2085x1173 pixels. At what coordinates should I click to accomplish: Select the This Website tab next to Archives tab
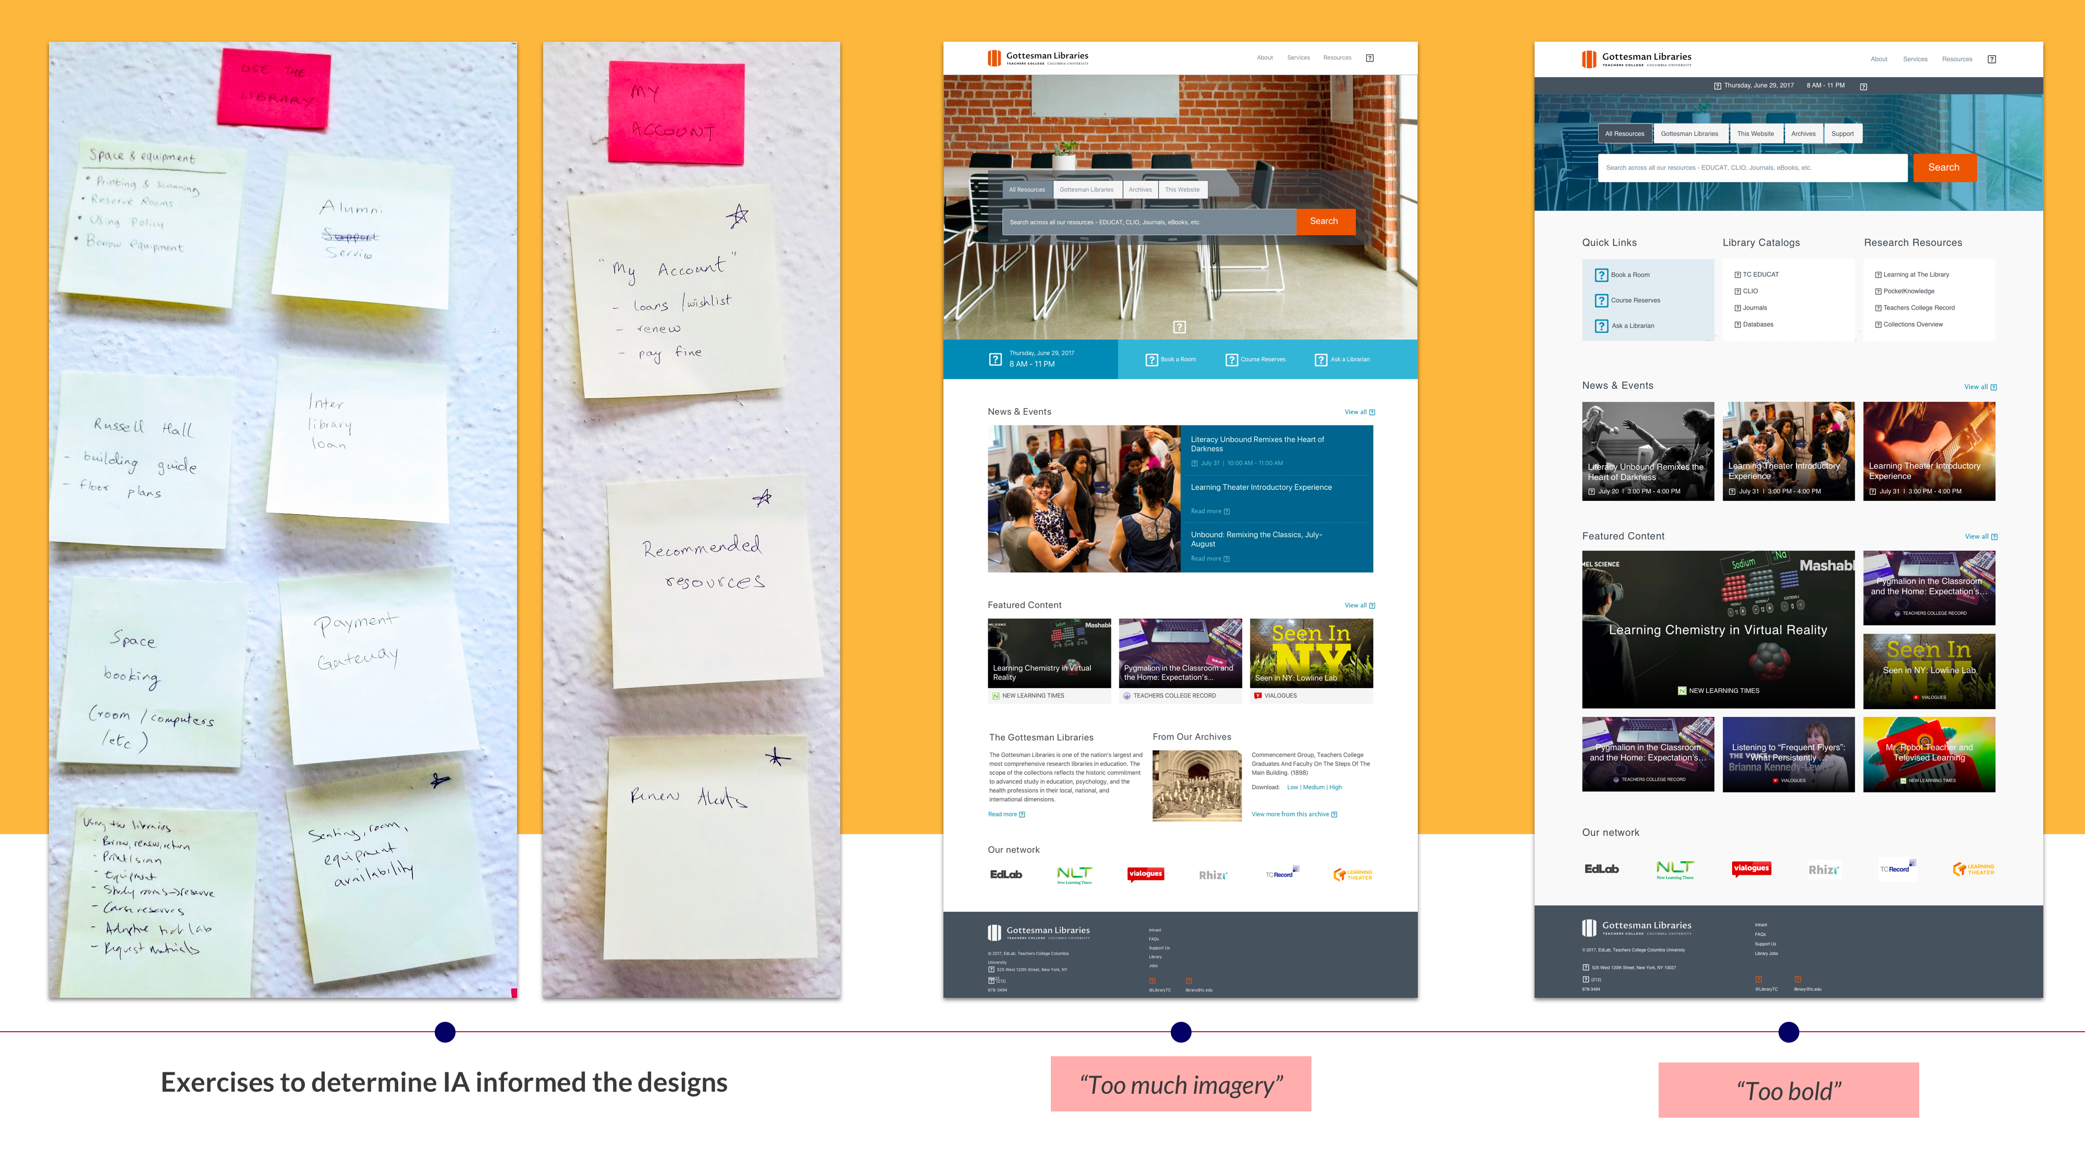(x=1182, y=190)
